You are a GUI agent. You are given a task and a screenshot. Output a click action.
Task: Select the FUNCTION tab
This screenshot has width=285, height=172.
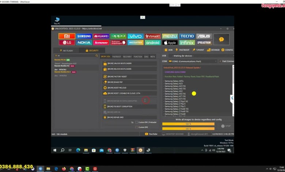(x=138, y=57)
